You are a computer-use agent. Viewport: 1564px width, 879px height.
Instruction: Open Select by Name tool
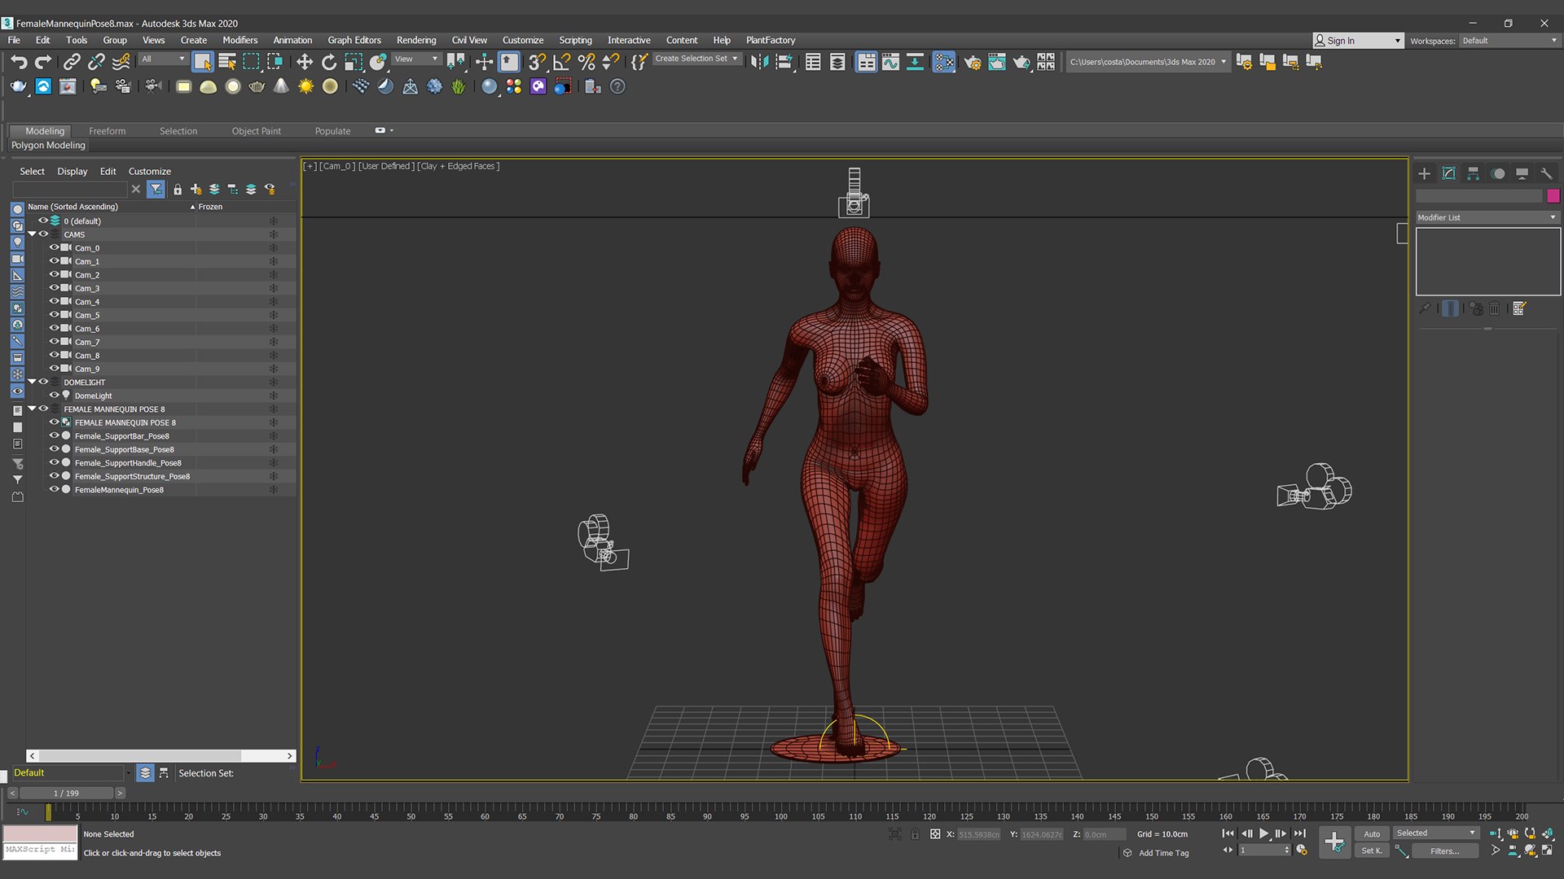click(227, 62)
